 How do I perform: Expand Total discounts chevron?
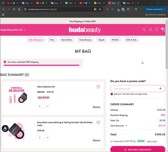pyautogui.click(x=127, y=126)
